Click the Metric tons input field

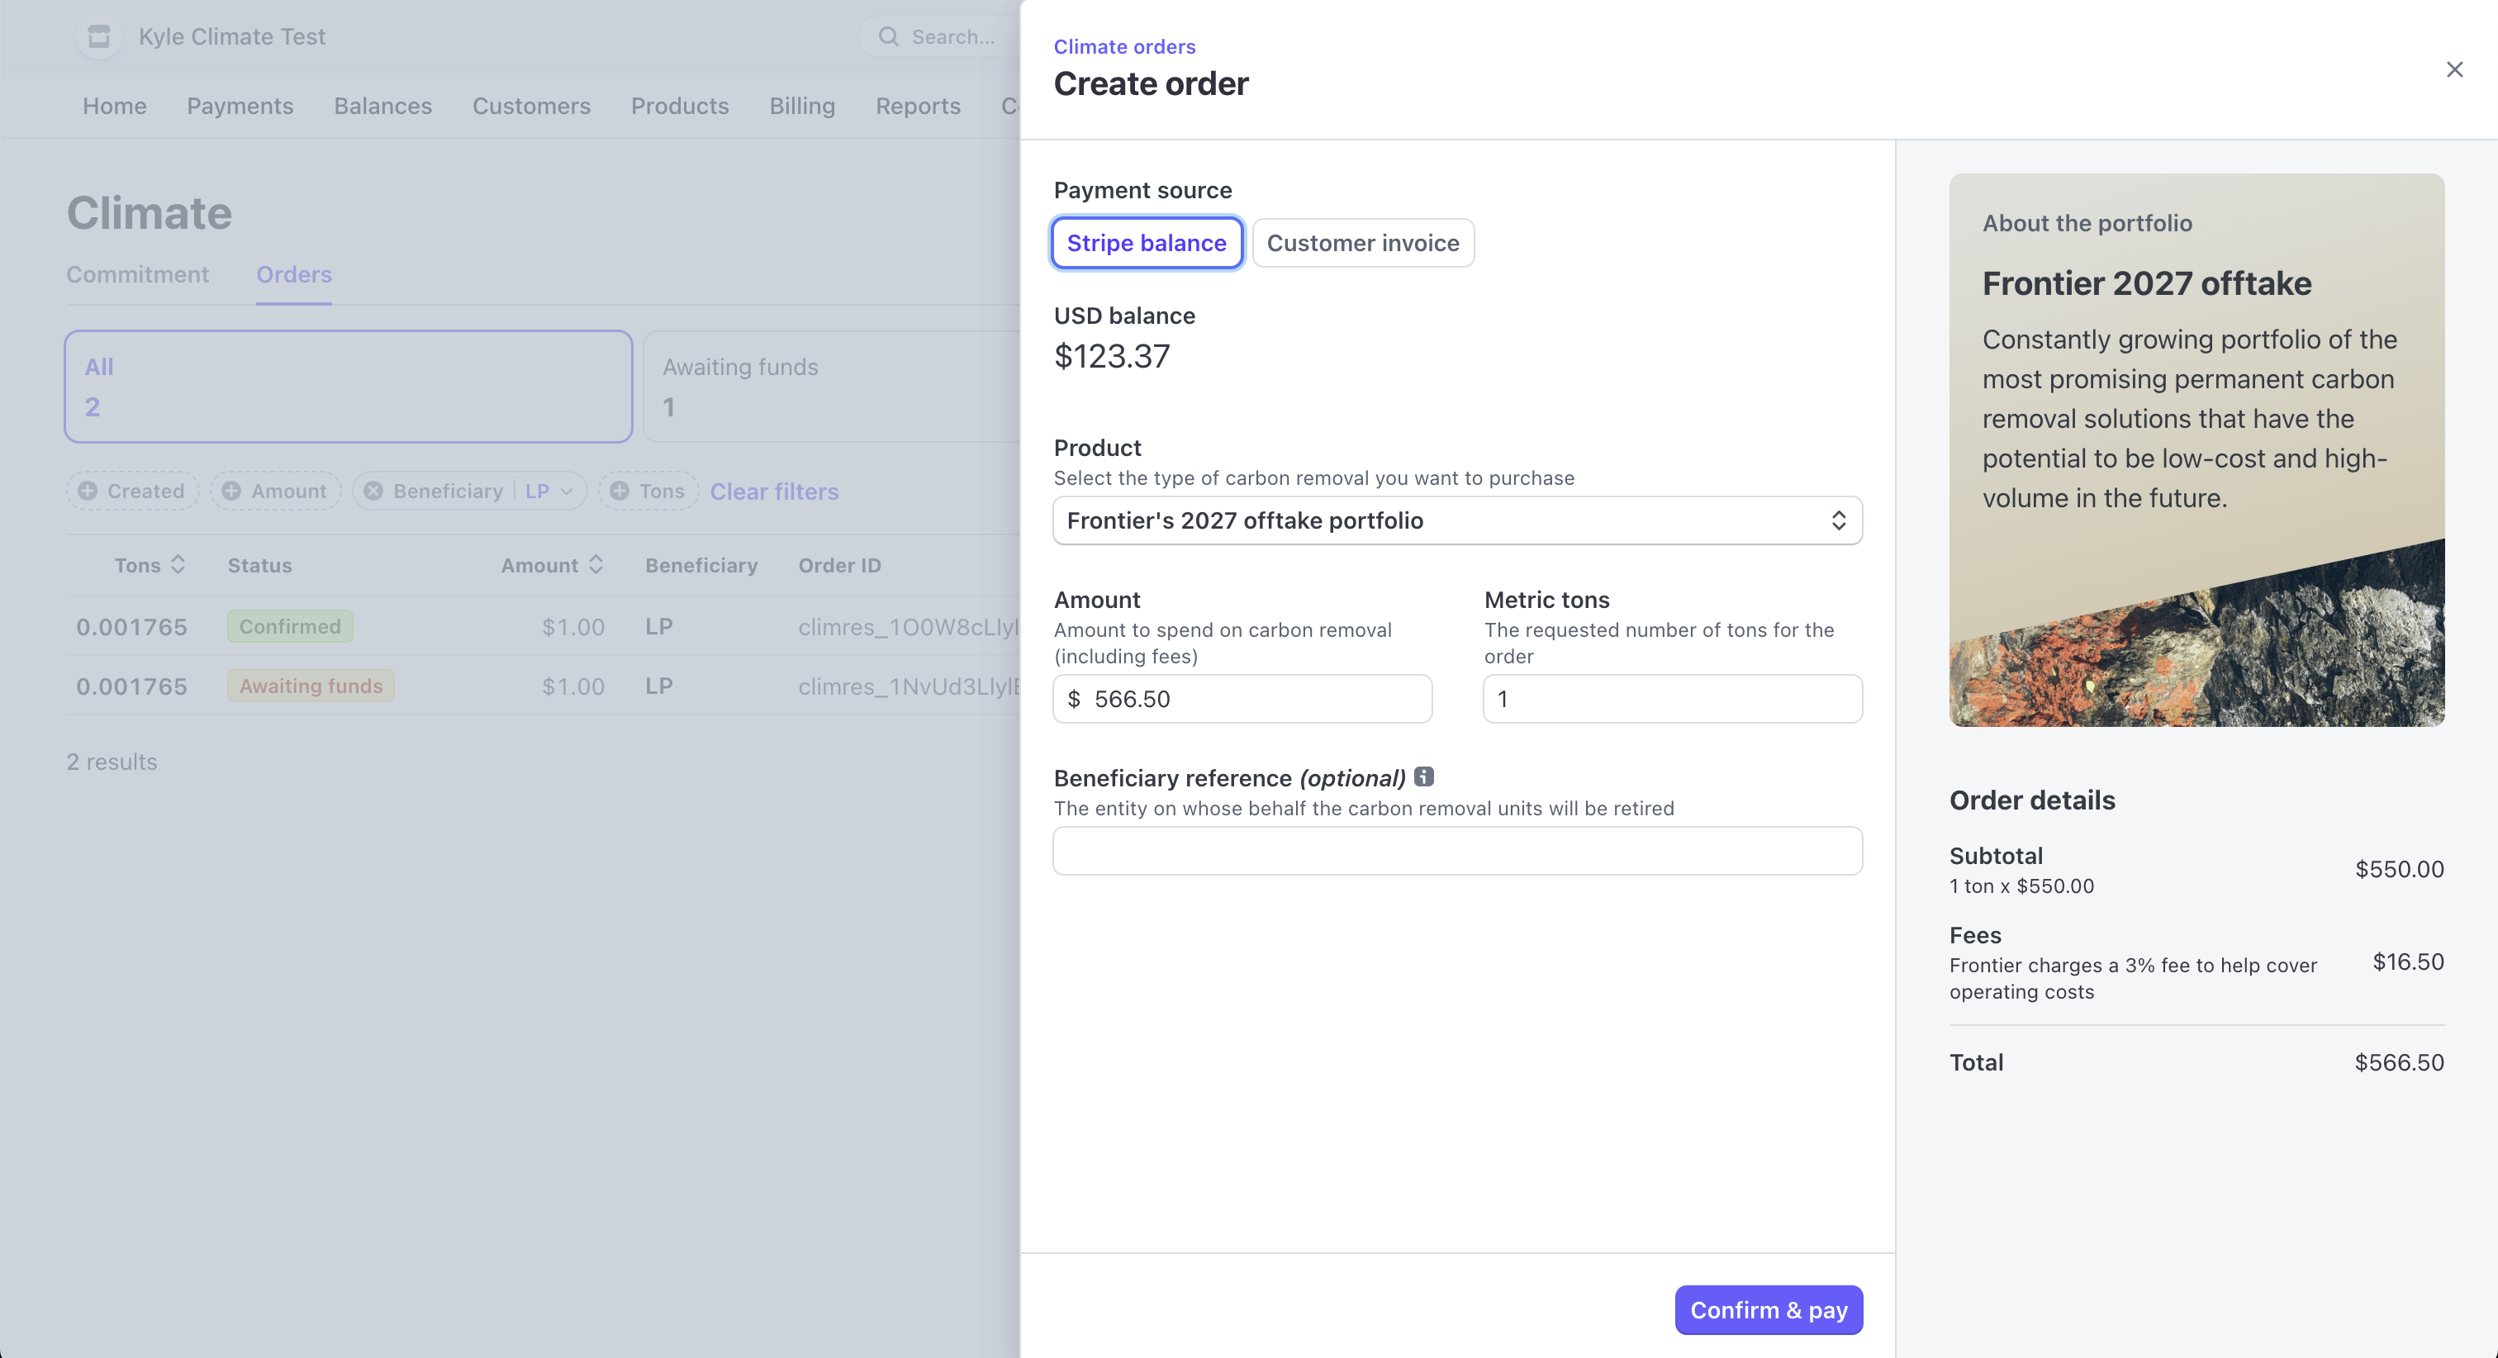(x=1672, y=698)
